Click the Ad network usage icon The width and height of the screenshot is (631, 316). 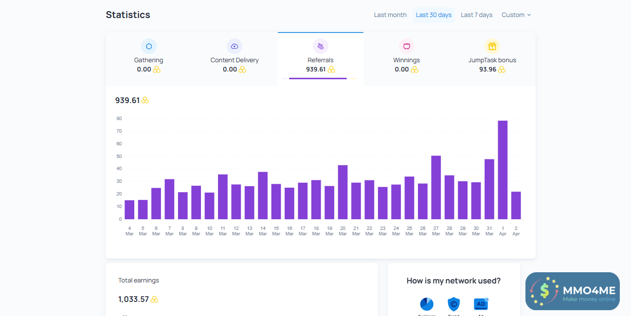(x=481, y=304)
